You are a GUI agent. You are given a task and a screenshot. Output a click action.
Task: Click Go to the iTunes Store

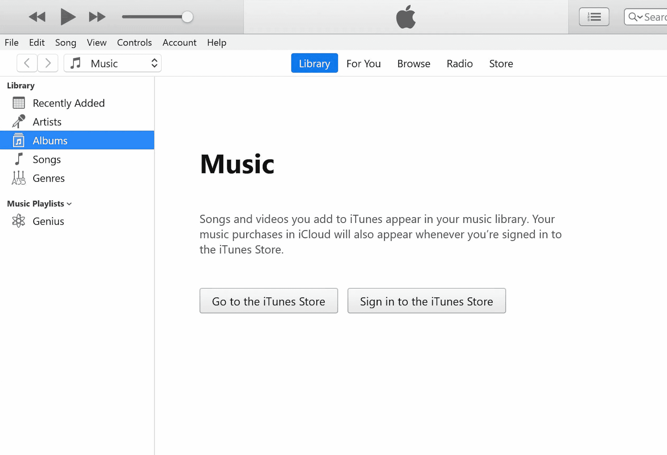[x=268, y=301]
